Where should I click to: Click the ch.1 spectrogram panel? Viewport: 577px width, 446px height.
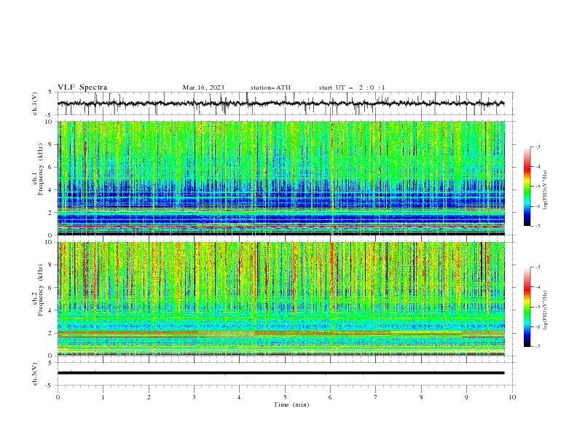click(281, 178)
